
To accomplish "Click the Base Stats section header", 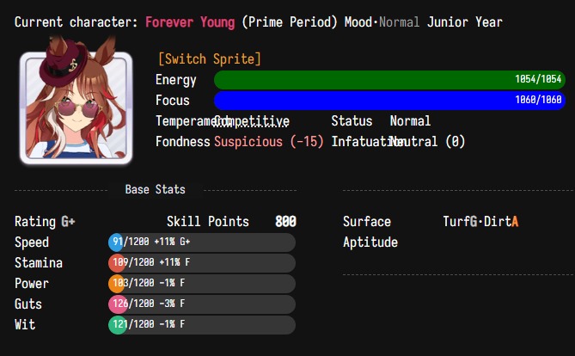I will coord(155,189).
